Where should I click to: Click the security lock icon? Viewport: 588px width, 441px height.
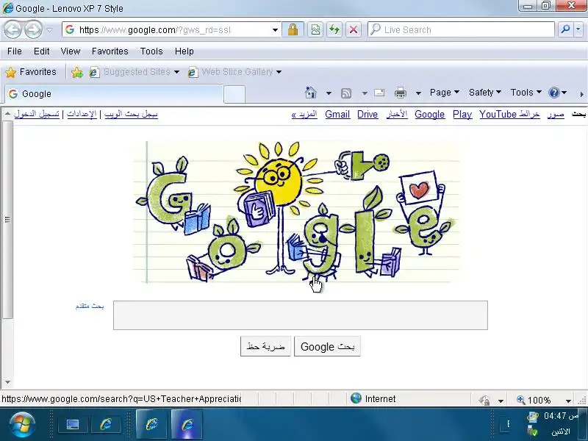293,29
